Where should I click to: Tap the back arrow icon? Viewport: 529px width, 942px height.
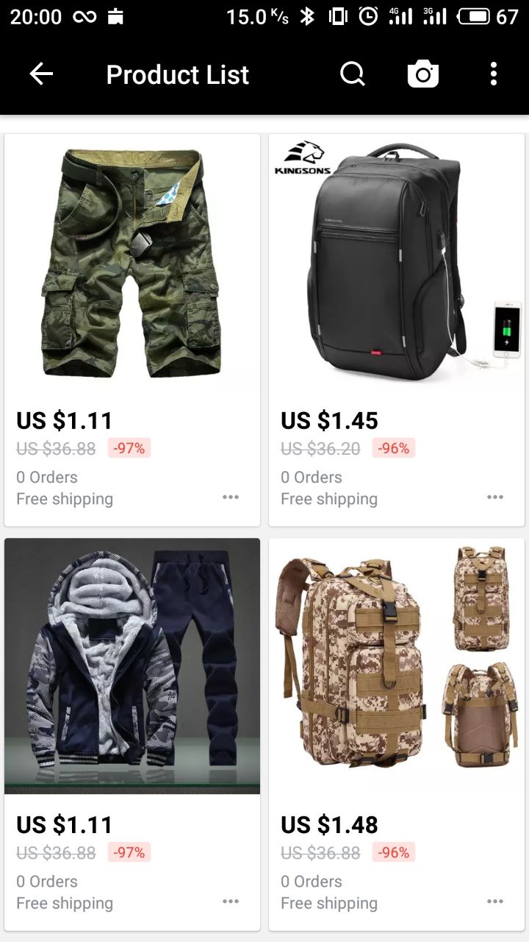(x=41, y=74)
